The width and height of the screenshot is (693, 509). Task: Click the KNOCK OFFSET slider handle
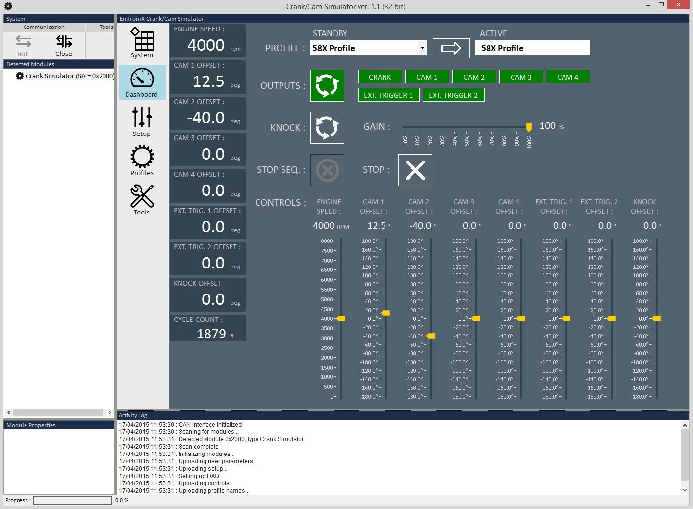point(656,319)
